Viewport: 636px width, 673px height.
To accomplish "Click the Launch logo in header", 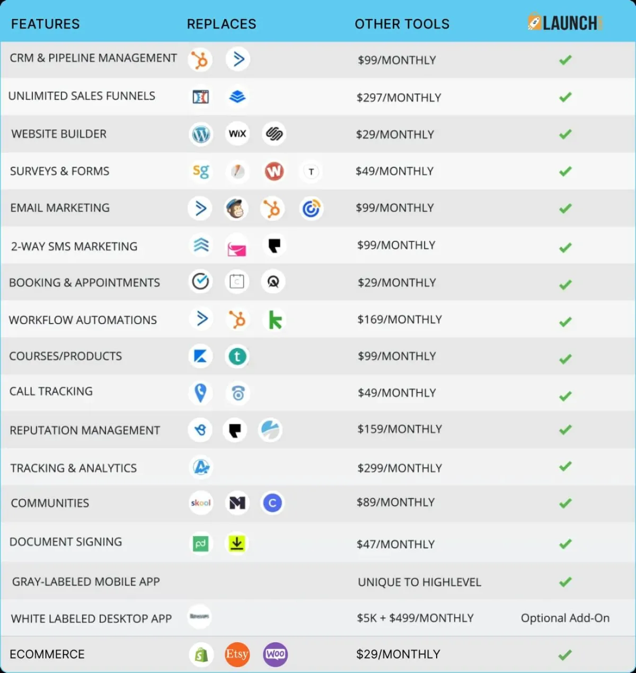I will click(565, 23).
